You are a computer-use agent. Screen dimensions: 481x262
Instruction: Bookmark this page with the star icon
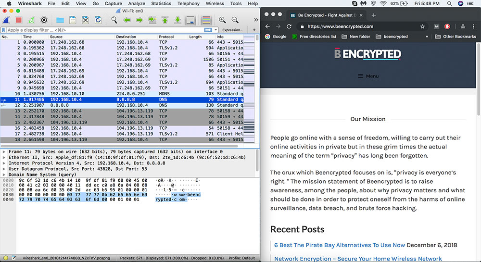tap(422, 26)
